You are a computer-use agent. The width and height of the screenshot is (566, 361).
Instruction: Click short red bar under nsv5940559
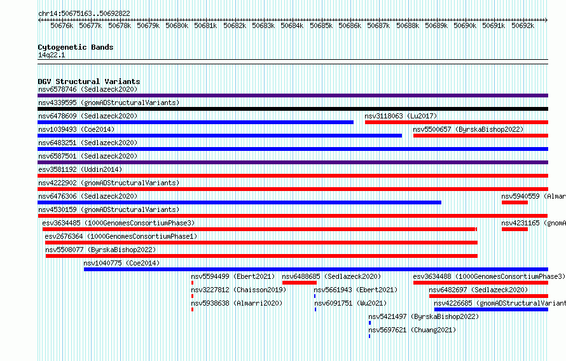pyautogui.click(x=514, y=202)
